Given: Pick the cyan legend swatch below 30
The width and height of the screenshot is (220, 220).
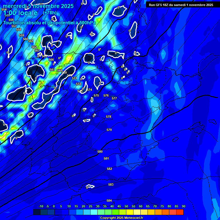Looking at the screenshot, I should tap(94, 212).
